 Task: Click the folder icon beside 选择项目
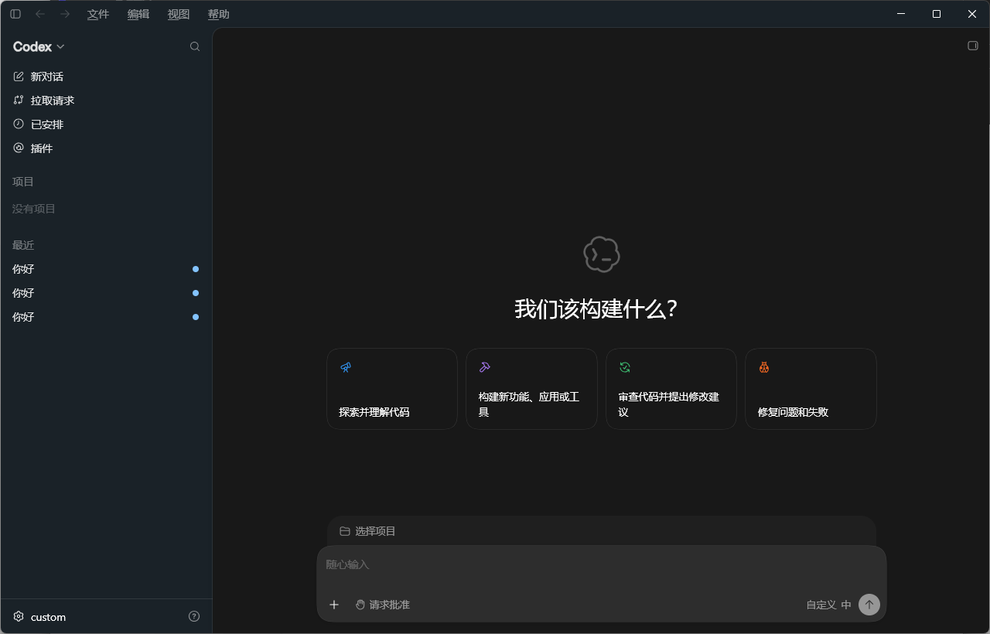pyautogui.click(x=345, y=531)
